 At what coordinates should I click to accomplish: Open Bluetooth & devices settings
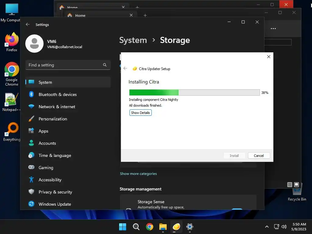point(68,94)
